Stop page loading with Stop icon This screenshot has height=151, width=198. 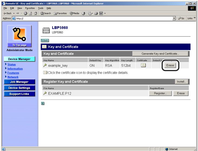25,14
